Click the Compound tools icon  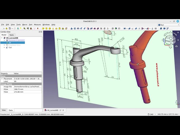[125, 28]
